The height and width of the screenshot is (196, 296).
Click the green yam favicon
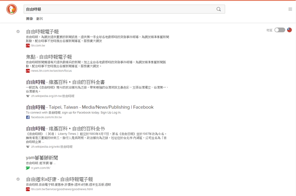pyautogui.click(x=28, y=168)
